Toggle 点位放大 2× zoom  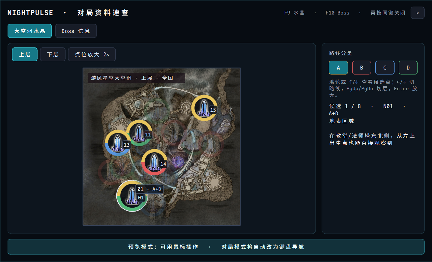point(92,54)
